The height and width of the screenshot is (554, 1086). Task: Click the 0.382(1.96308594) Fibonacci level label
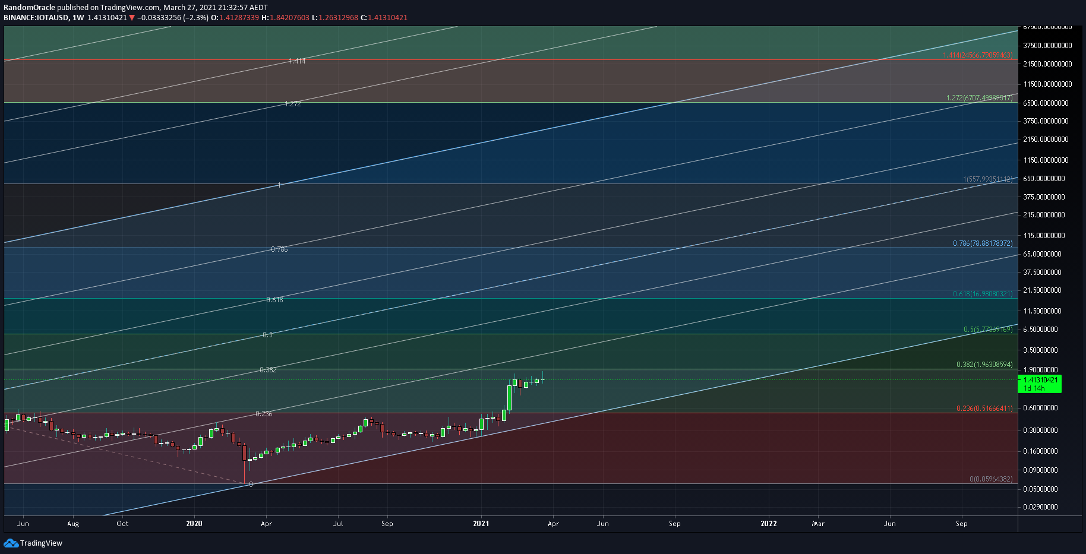tap(984, 365)
